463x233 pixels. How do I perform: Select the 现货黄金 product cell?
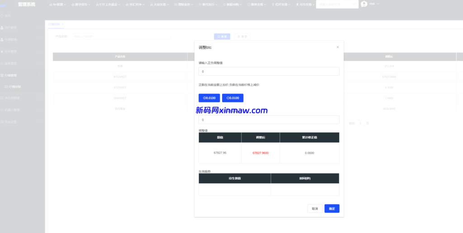[120, 108]
